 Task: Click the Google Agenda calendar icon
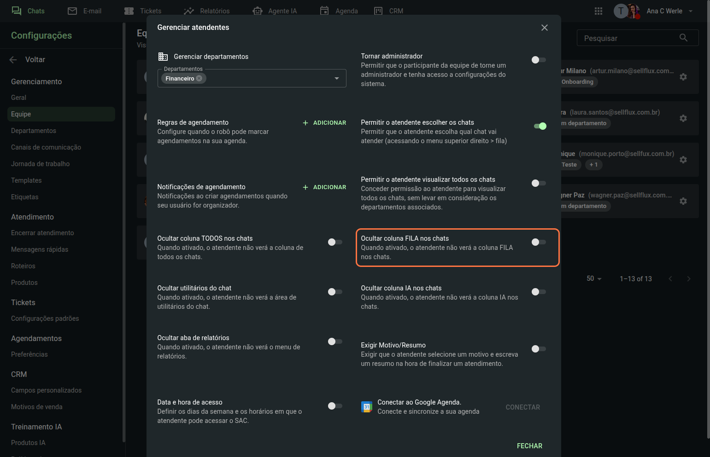(367, 407)
